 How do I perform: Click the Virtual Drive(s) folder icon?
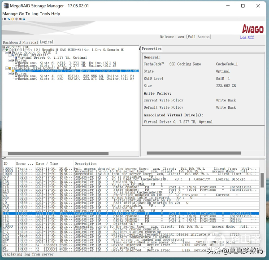point(13,55)
